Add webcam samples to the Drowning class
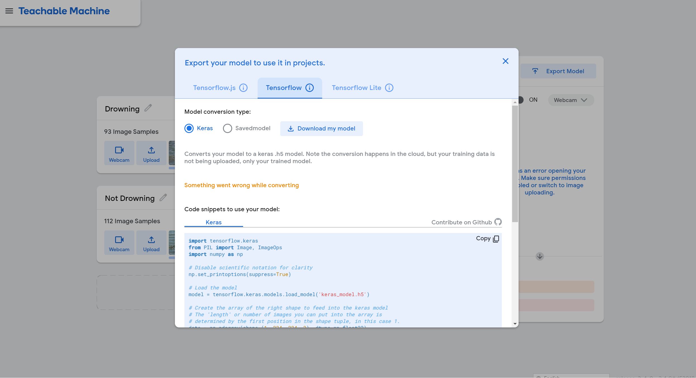The height and width of the screenshot is (378, 696). pos(119,153)
